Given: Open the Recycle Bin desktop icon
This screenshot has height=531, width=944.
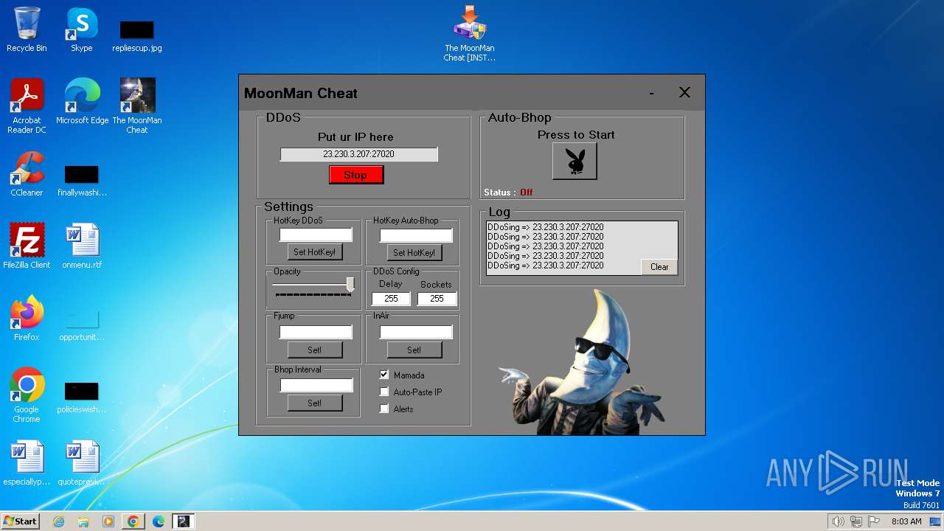Looking at the screenshot, I should (x=27, y=29).
